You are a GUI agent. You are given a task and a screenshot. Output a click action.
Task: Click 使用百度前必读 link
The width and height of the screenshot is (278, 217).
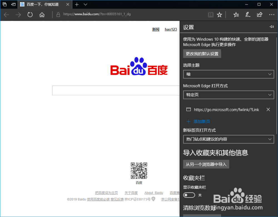tap(98, 199)
